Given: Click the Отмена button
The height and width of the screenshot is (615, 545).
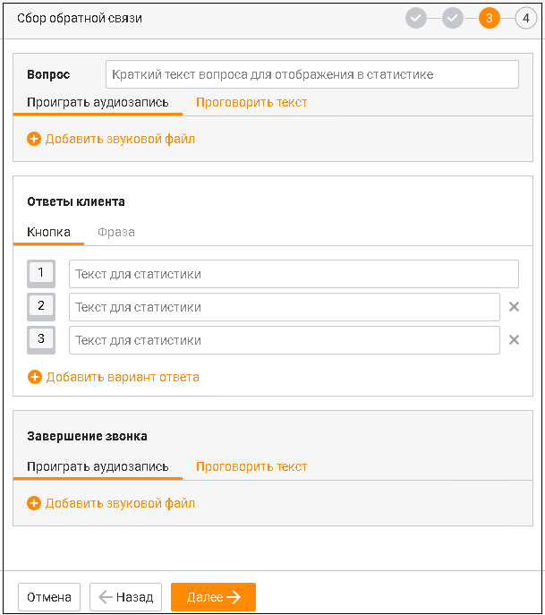Looking at the screenshot, I should click(49, 597).
